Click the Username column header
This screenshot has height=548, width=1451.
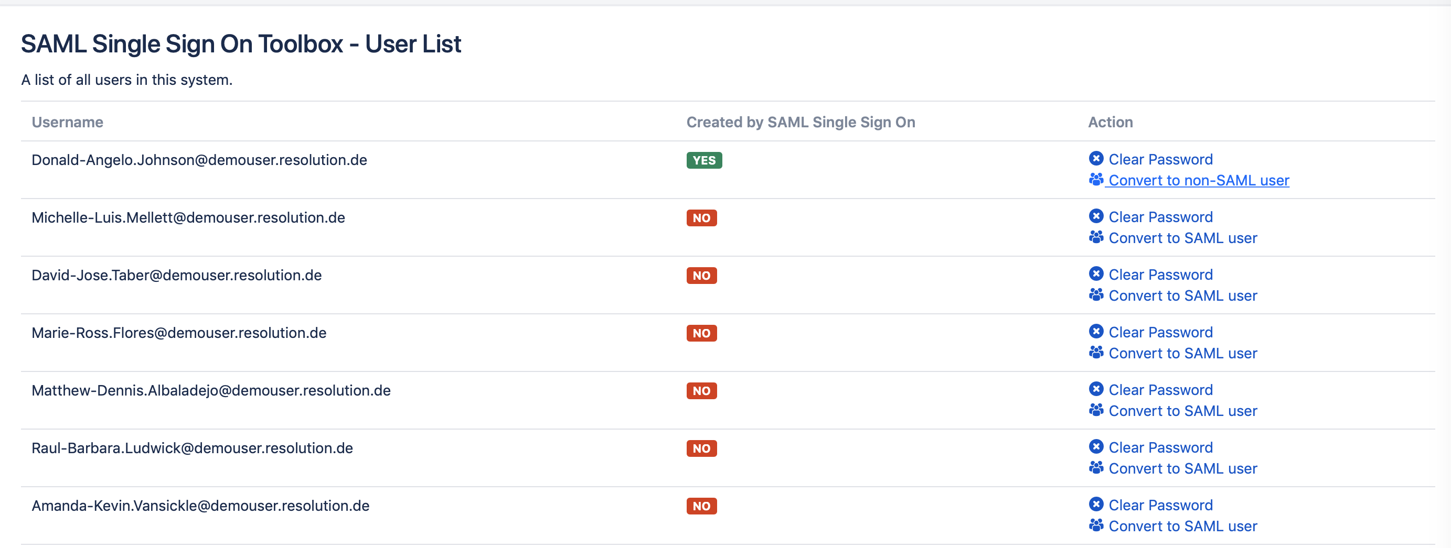click(x=67, y=122)
